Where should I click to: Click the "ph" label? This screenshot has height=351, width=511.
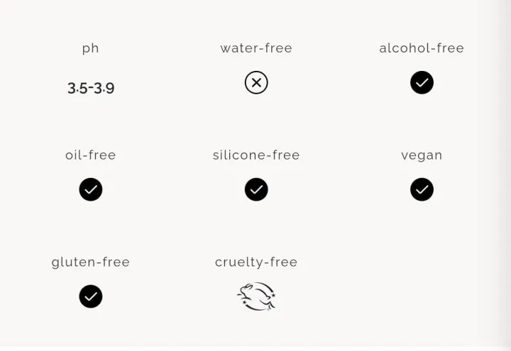tap(91, 48)
